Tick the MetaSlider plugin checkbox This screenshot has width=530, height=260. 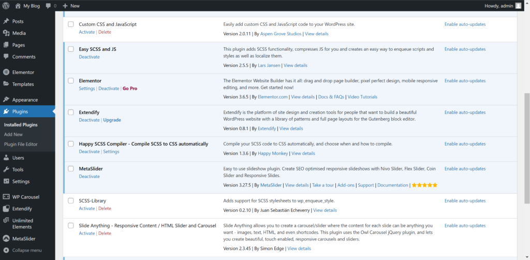click(x=70, y=169)
